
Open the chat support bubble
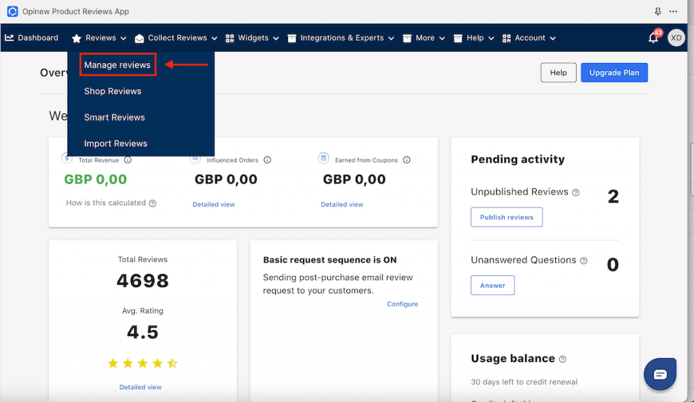pyautogui.click(x=660, y=374)
